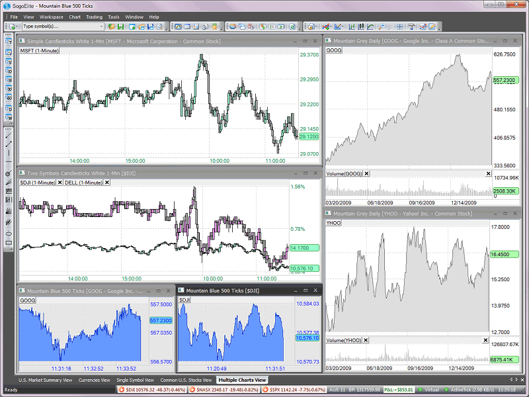Viewport: 529px width, 397px height.
Task: Activate the Mountain Grey Daily YHOO window title
Action: pos(403,213)
